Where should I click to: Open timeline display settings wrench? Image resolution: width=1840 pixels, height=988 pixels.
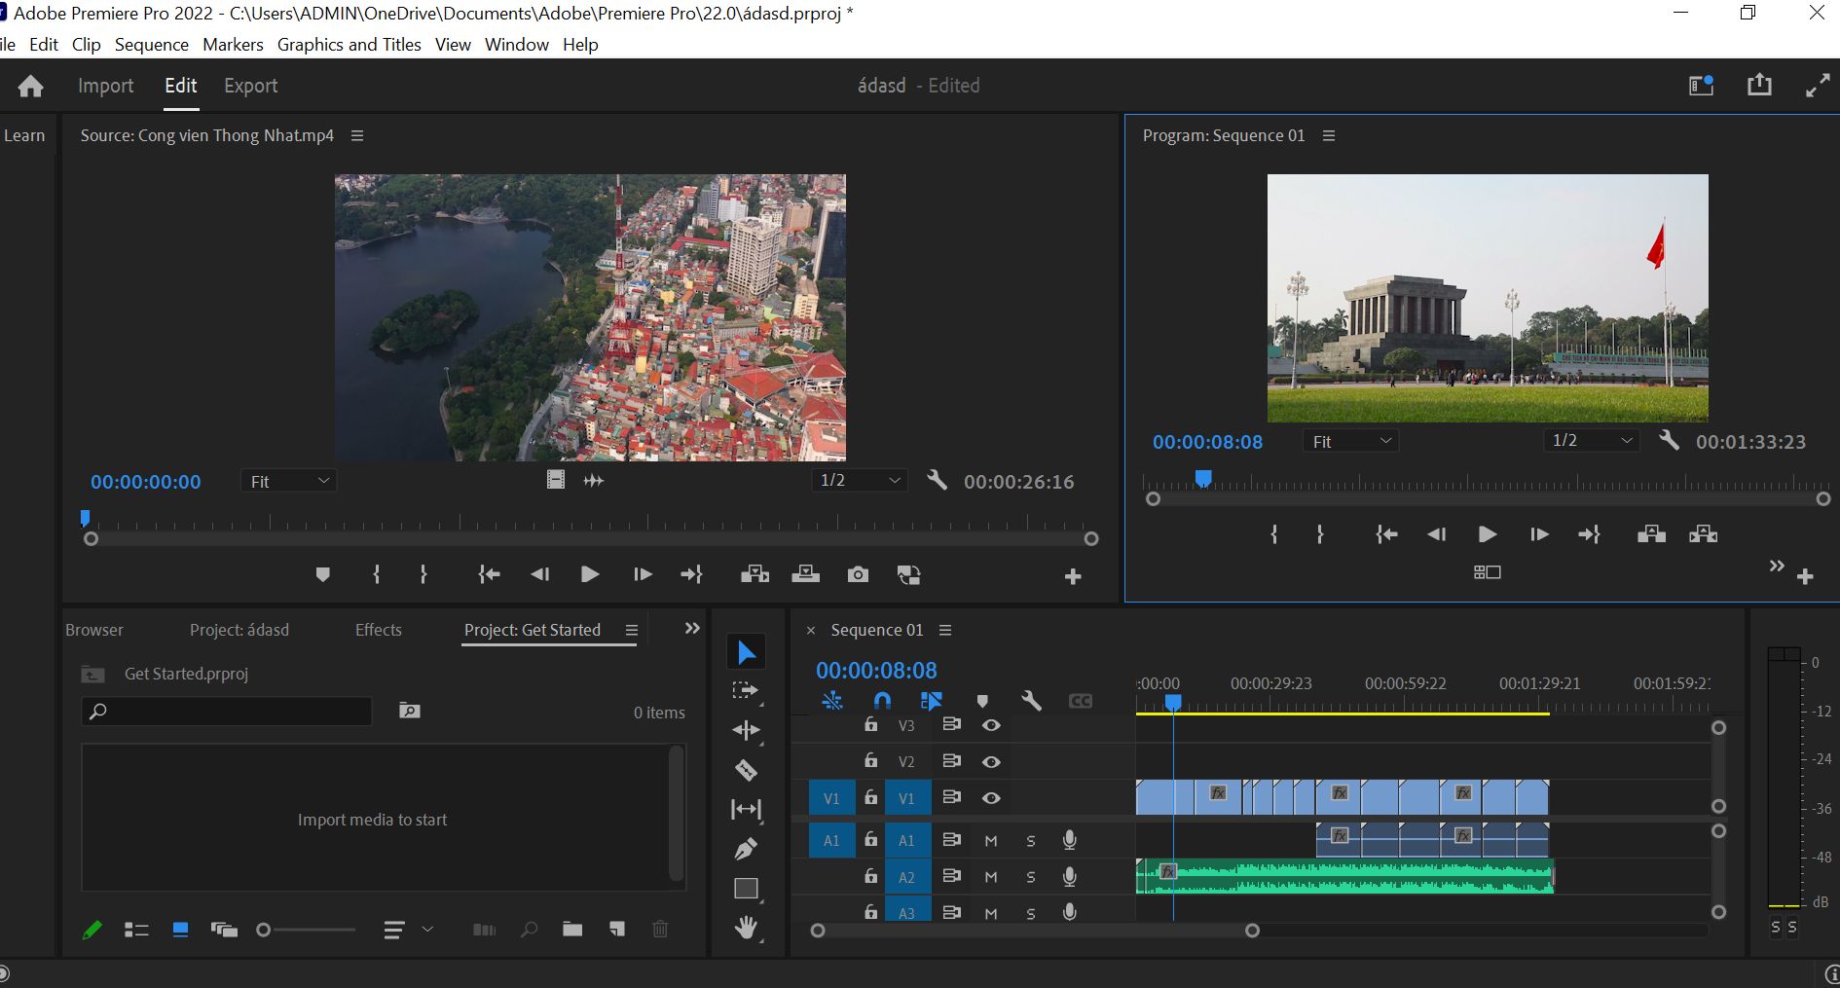(x=1031, y=700)
